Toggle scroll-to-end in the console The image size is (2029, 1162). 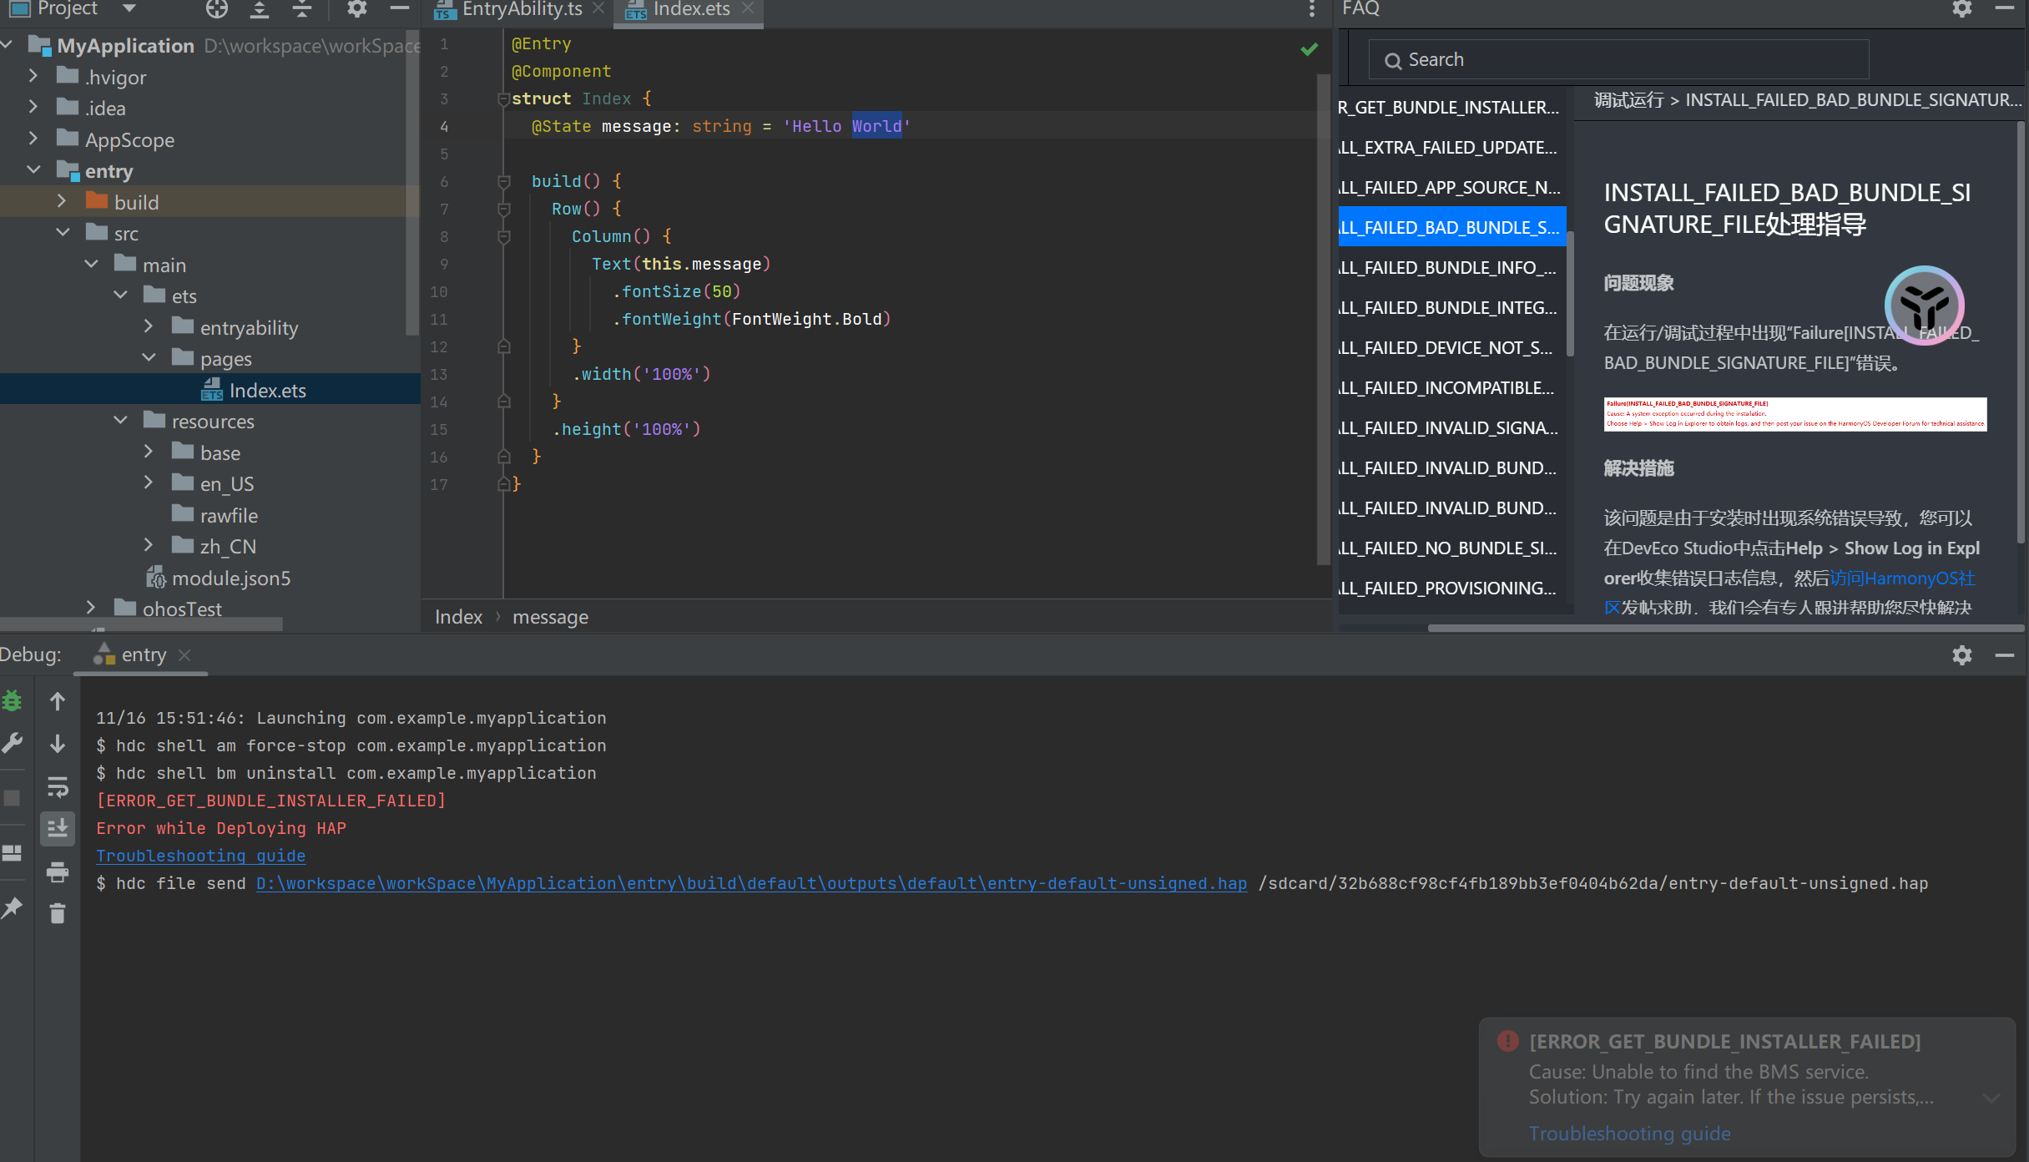tap(58, 828)
